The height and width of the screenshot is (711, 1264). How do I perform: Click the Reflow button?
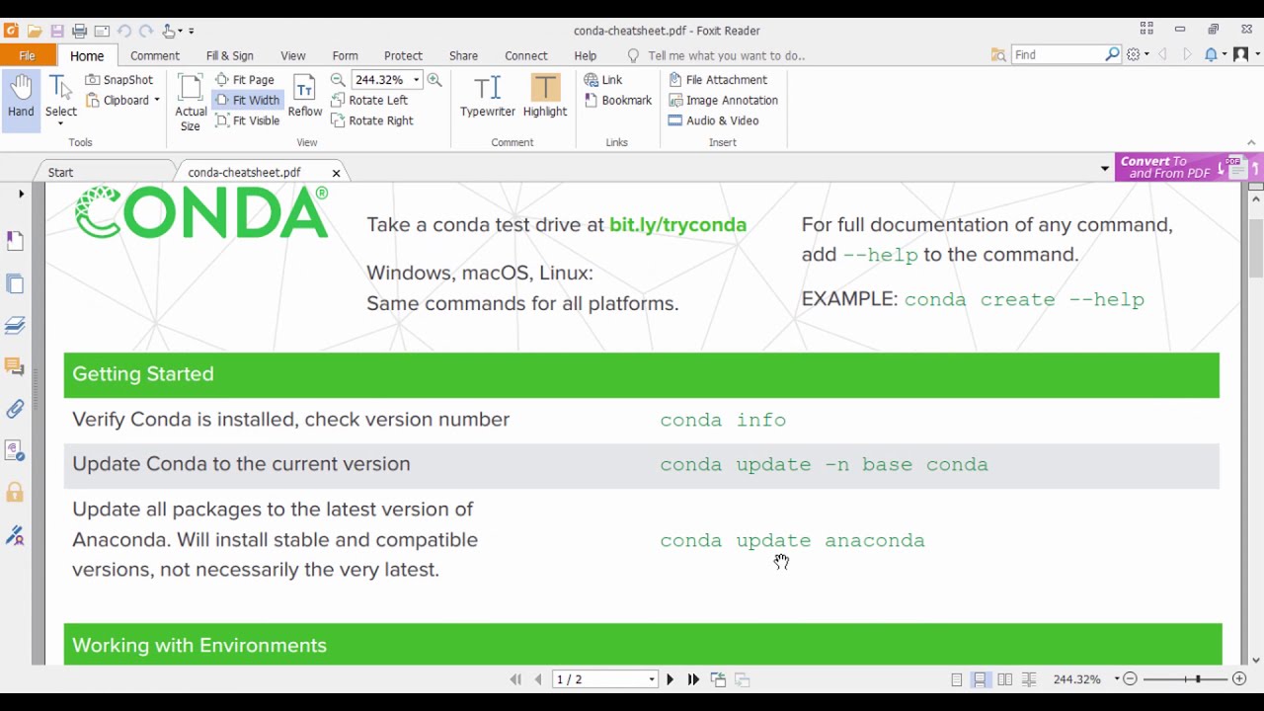tap(304, 97)
